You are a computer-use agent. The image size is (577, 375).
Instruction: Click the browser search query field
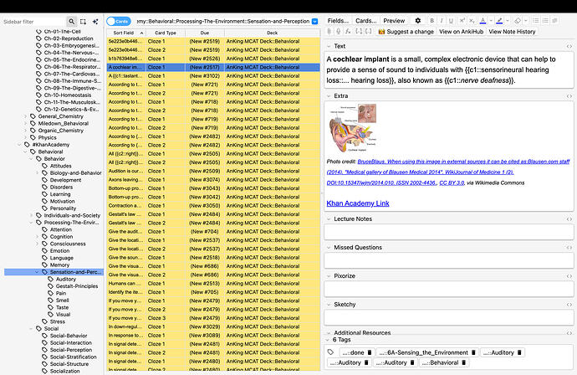[x=223, y=22]
